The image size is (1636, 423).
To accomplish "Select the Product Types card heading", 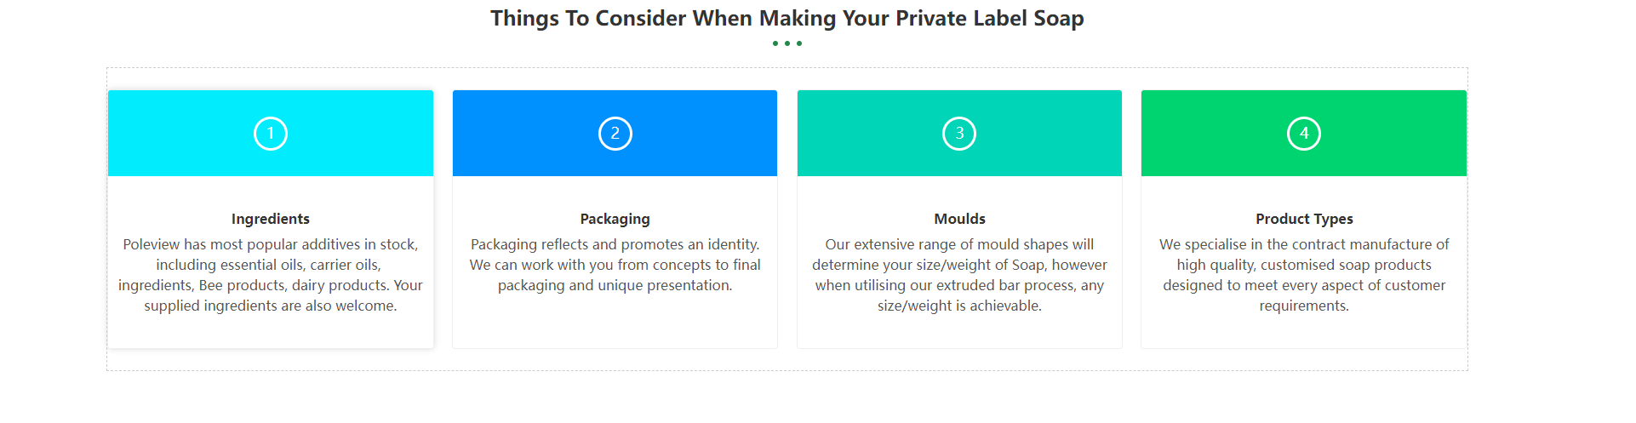I will coord(1303,219).
